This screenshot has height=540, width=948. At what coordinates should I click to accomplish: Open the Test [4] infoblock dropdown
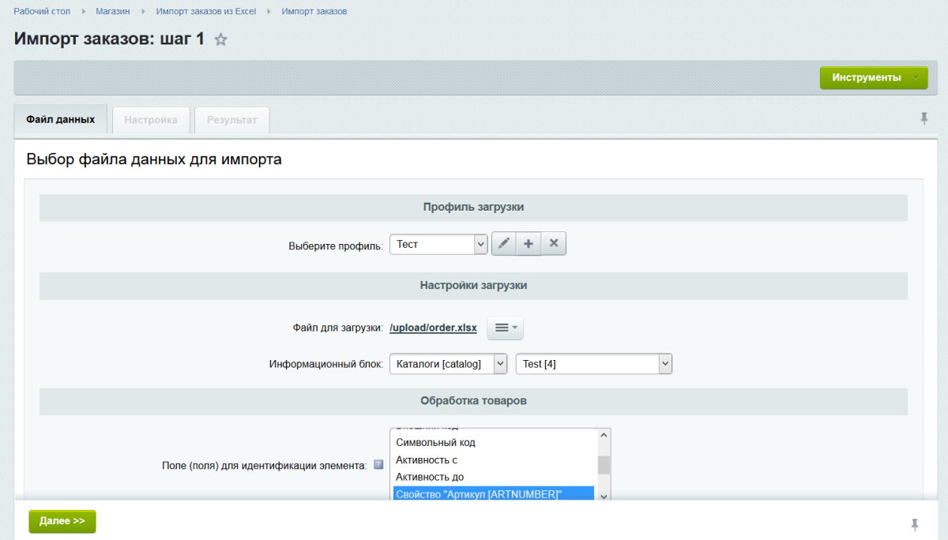point(593,364)
